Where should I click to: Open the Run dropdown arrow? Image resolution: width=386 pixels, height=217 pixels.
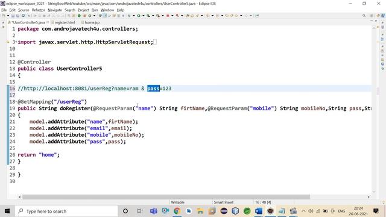click(144, 16)
